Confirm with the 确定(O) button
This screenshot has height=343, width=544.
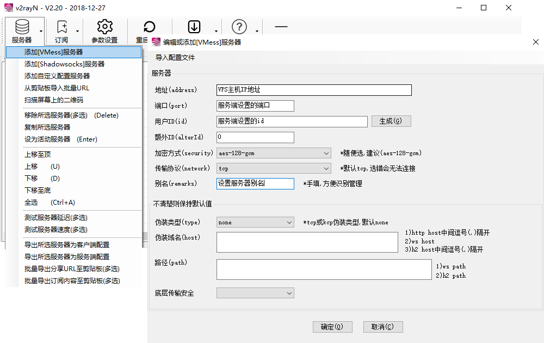point(332,327)
